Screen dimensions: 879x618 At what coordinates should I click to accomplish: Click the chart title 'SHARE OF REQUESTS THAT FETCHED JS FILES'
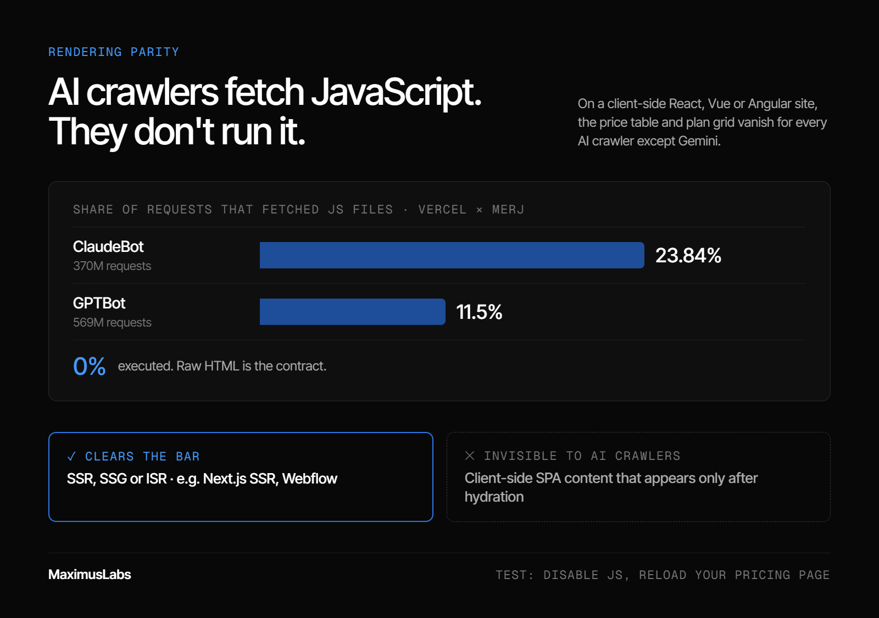tap(233, 210)
